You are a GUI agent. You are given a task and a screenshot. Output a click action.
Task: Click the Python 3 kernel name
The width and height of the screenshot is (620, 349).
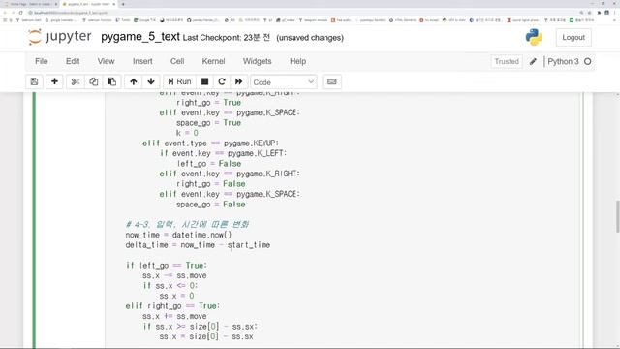pos(563,62)
